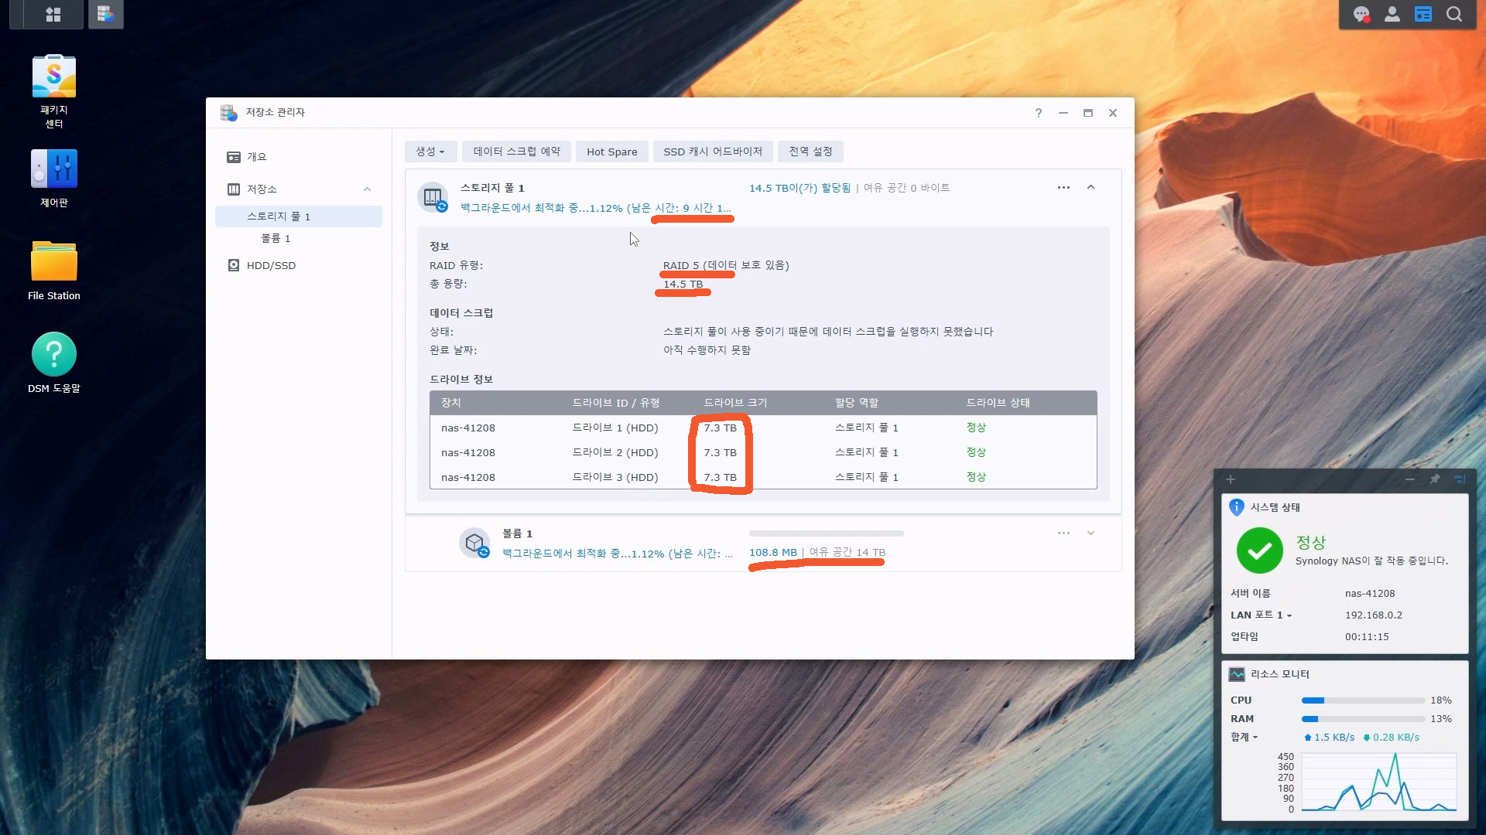The height and width of the screenshot is (835, 1486).
Task: Open notifications chat bubble icon
Action: 1361,15
